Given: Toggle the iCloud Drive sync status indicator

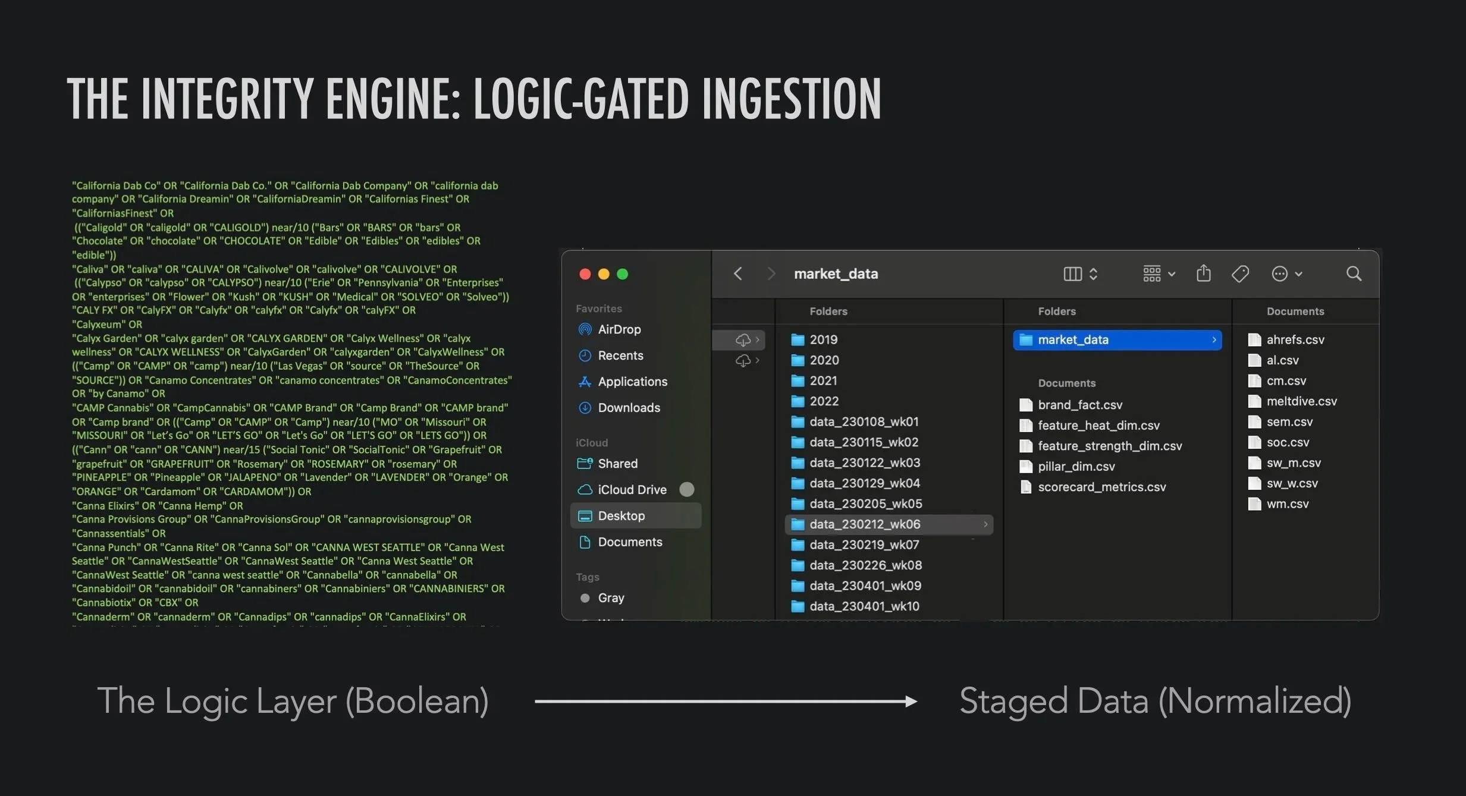Looking at the screenshot, I should coord(687,489).
